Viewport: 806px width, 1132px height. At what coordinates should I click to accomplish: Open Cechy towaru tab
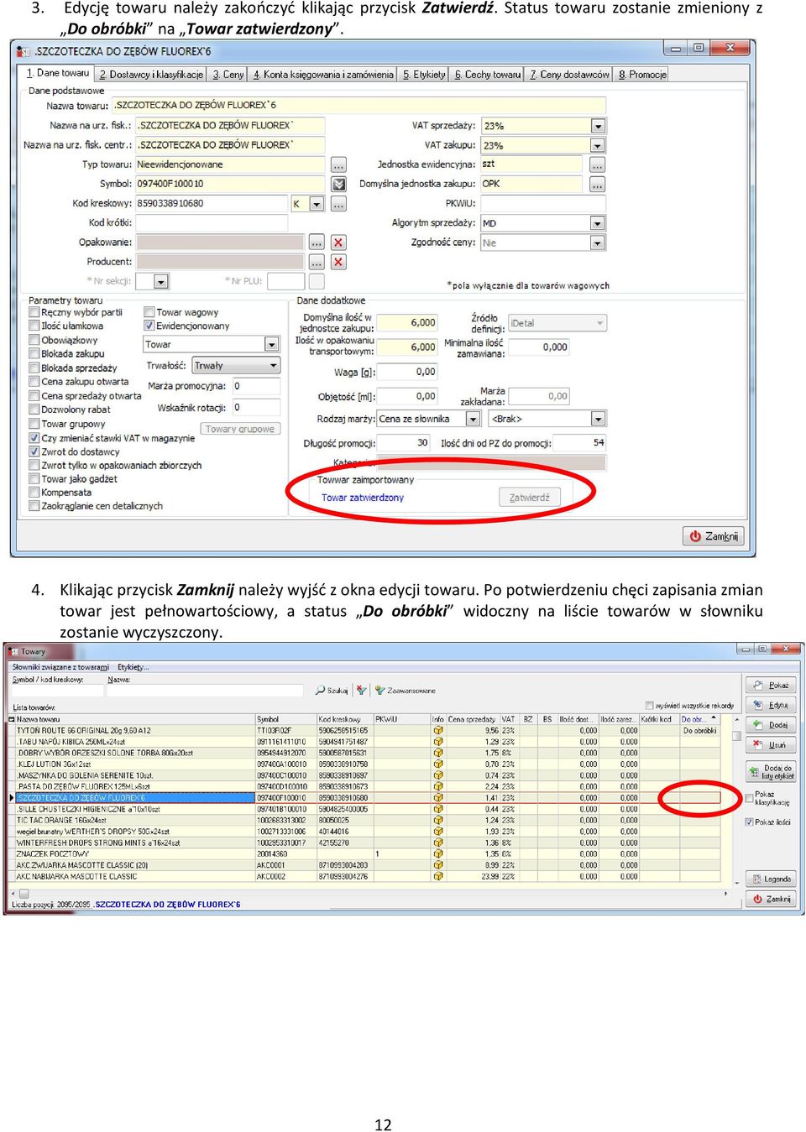click(x=488, y=75)
